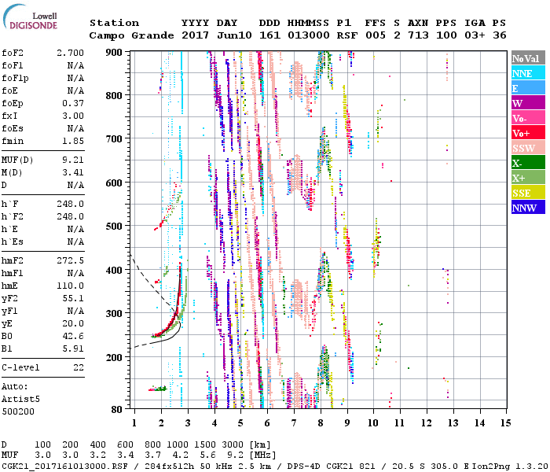Click the 013000 time value
Image resolution: width=550 pixels, height=472 pixels.
(x=309, y=35)
